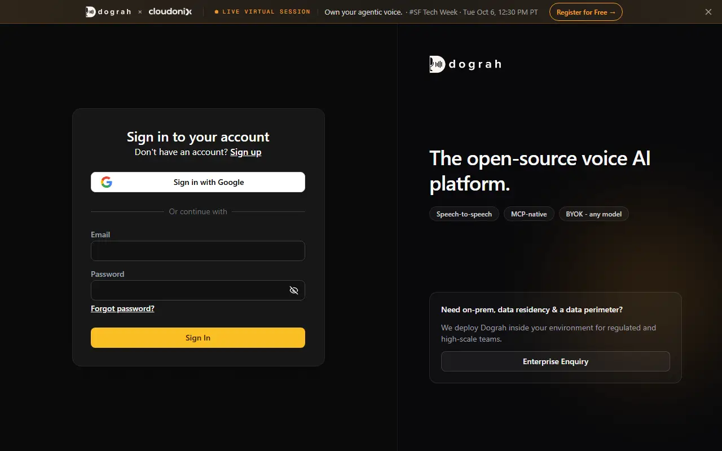Toggle password visibility eye icon
722x451 pixels.
click(294, 290)
